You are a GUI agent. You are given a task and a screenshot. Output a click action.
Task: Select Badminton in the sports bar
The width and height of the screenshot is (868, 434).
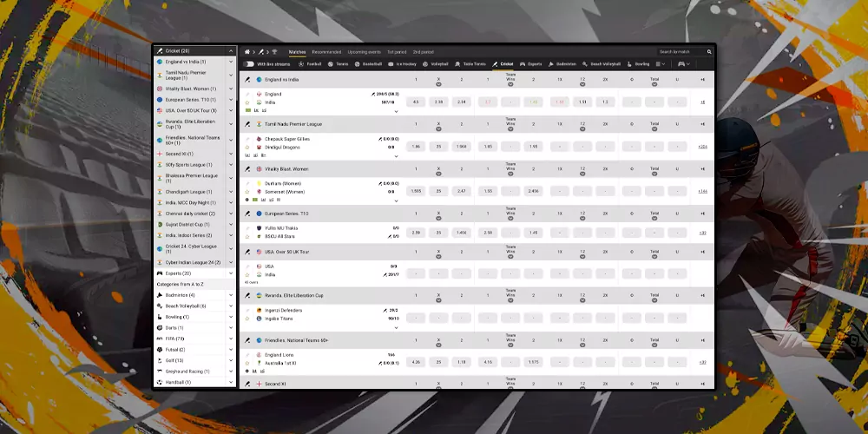[x=562, y=64]
